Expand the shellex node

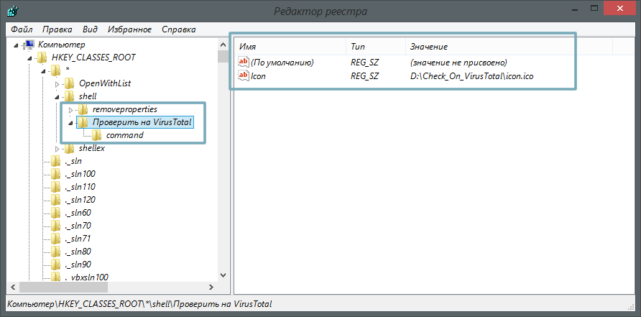coord(57,149)
